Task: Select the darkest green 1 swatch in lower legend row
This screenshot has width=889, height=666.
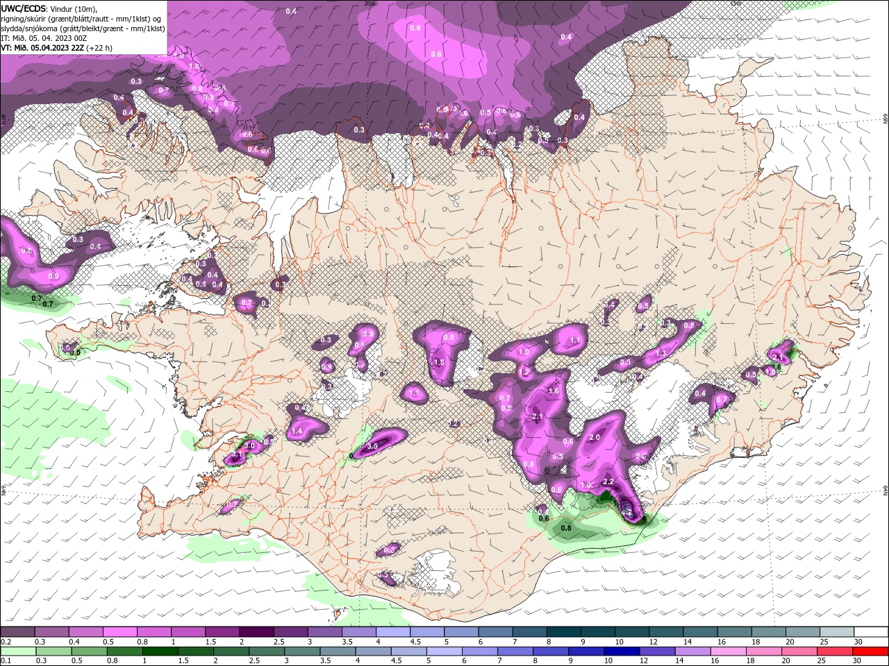Action: pos(160,651)
